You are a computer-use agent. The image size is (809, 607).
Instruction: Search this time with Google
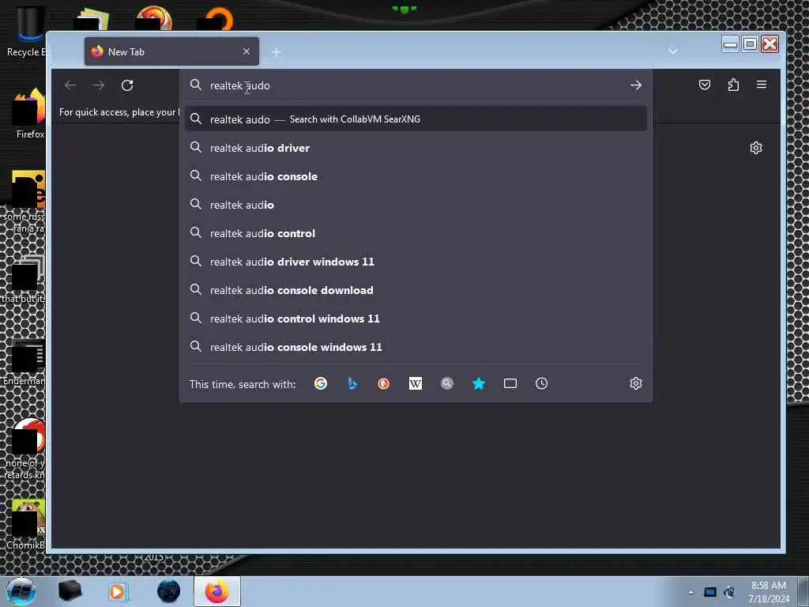point(321,383)
